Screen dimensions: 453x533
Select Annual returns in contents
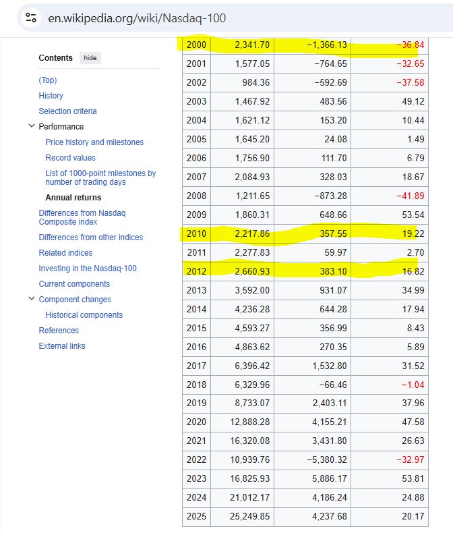click(73, 198)
